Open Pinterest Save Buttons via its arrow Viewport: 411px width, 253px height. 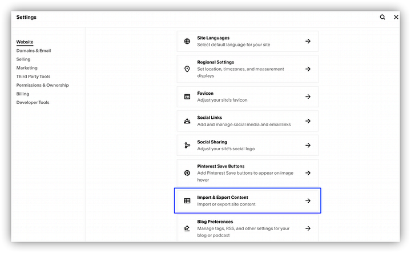[308, 173]
